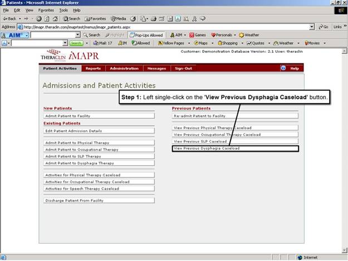Image resolution: width=348 pixels, height=261 pixels.
Task: Open the Tools menu
Action: [x=63, y=10]
